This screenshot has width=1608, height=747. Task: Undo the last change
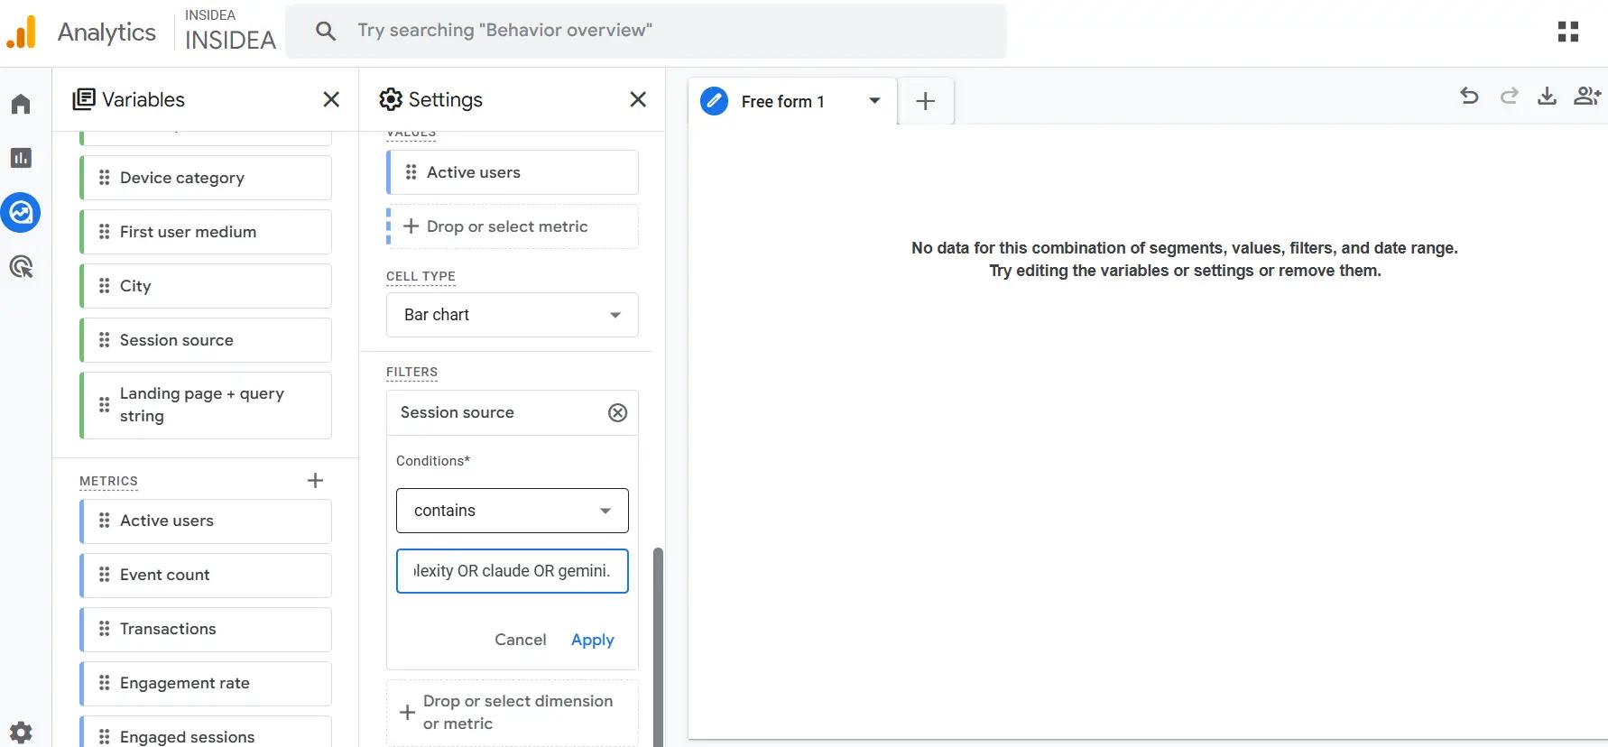tap(1469, 96)
